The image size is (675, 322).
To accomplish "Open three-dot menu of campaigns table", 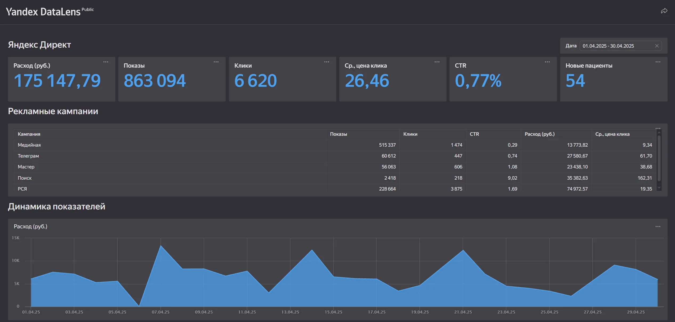I will click(658, 128).
